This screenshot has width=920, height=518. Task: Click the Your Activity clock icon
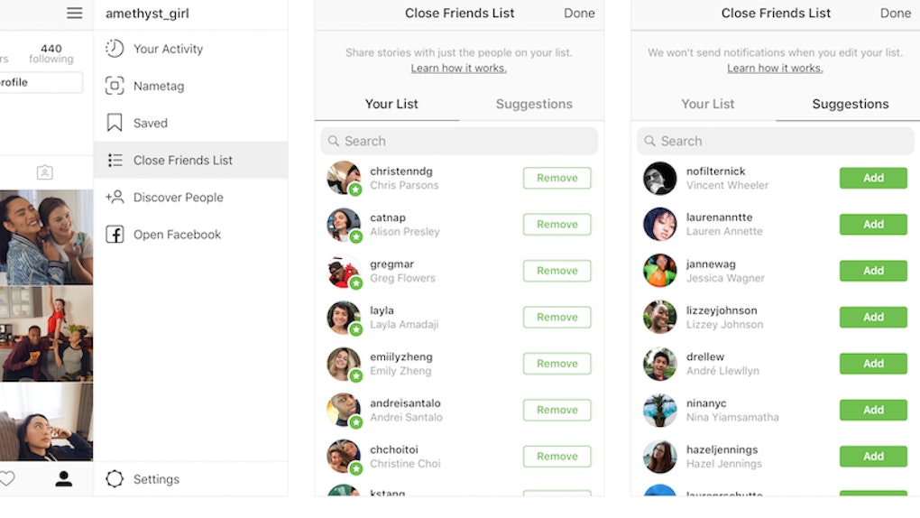115,49
